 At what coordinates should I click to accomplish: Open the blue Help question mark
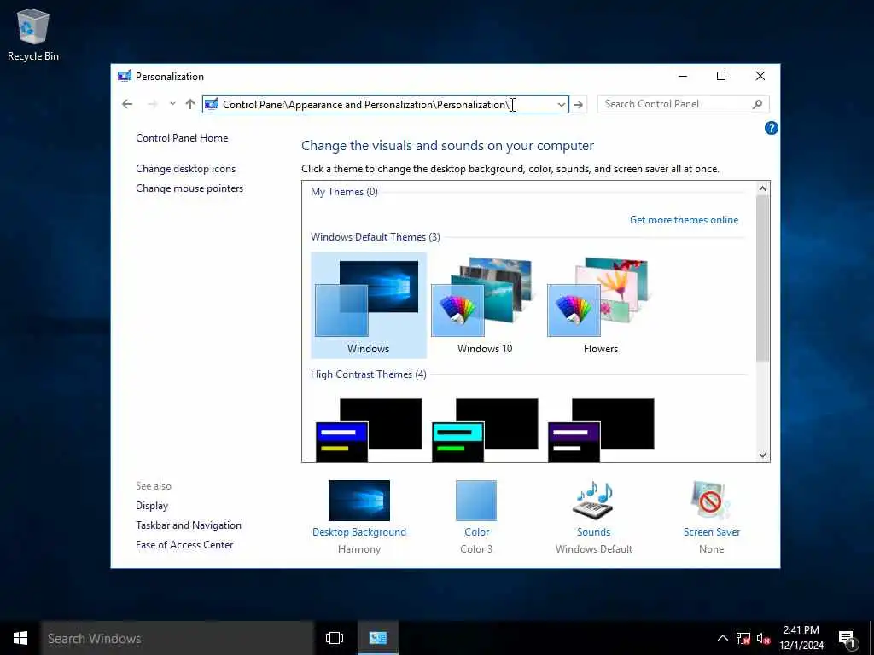tap(771, 128)
